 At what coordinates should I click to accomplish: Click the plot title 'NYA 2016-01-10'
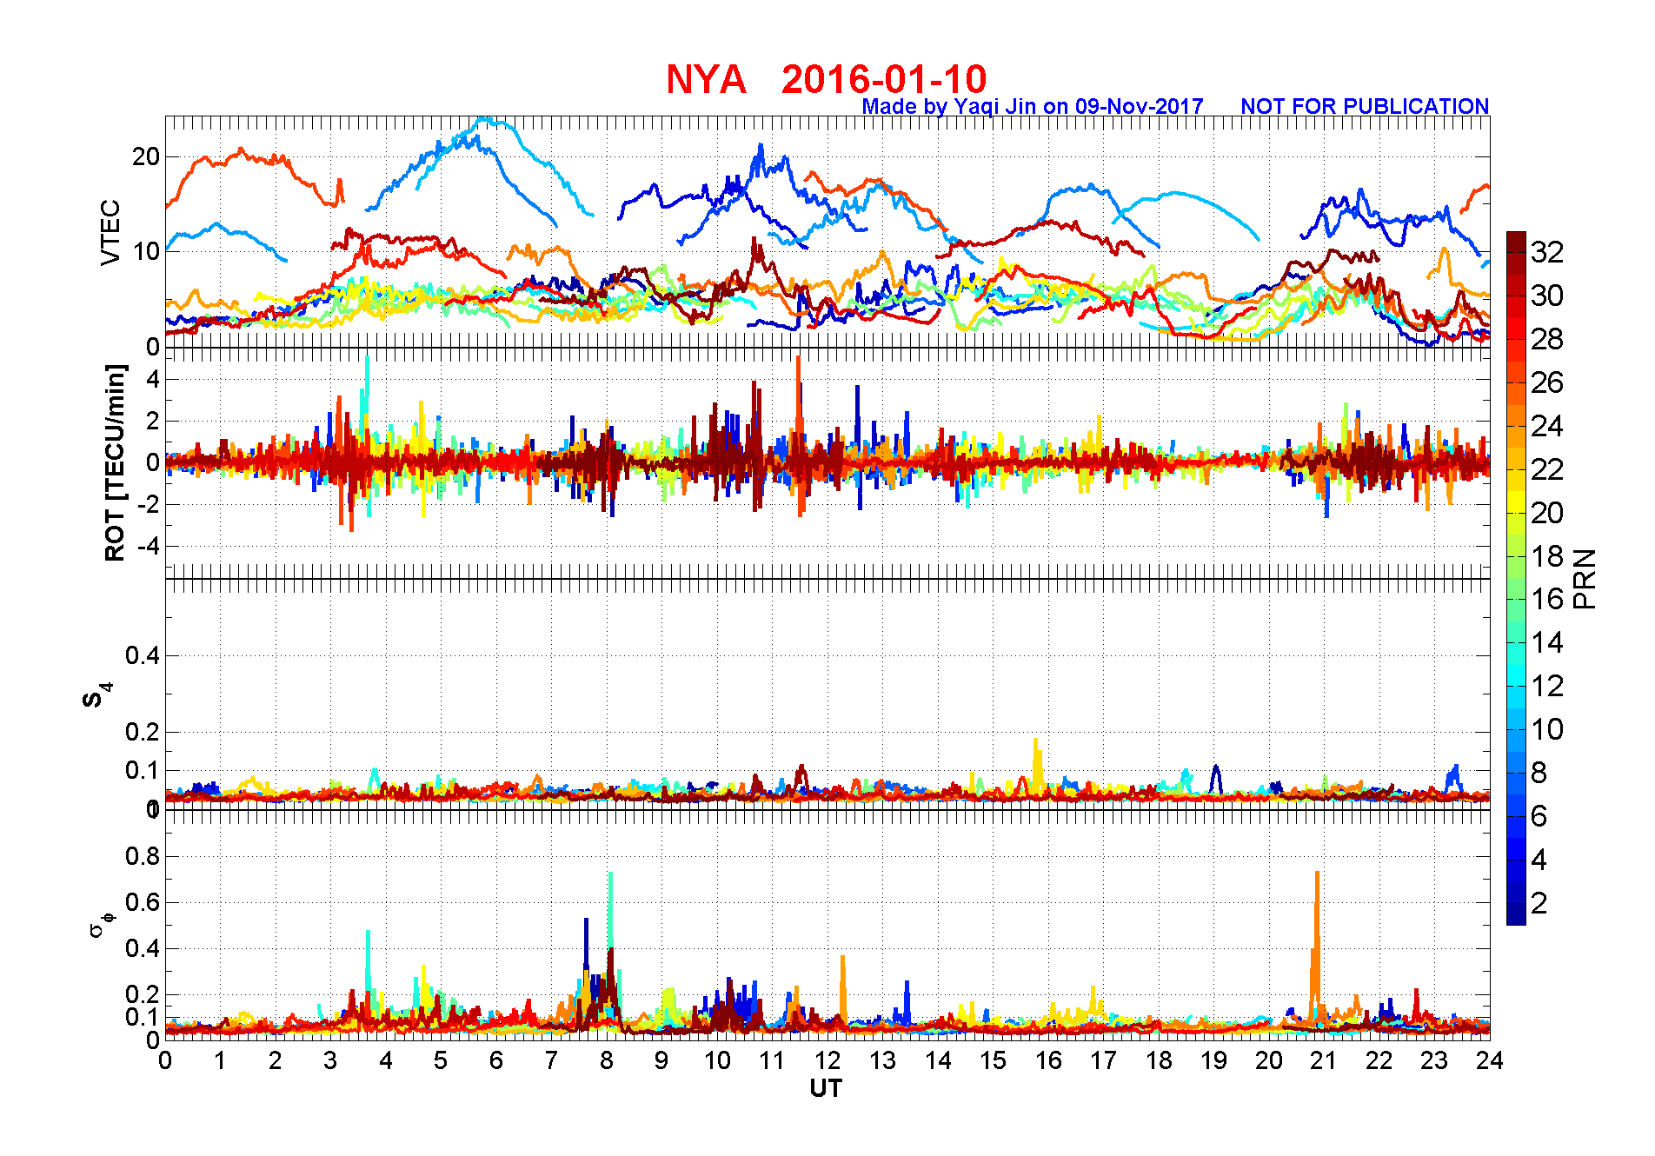tap(826, 79)
